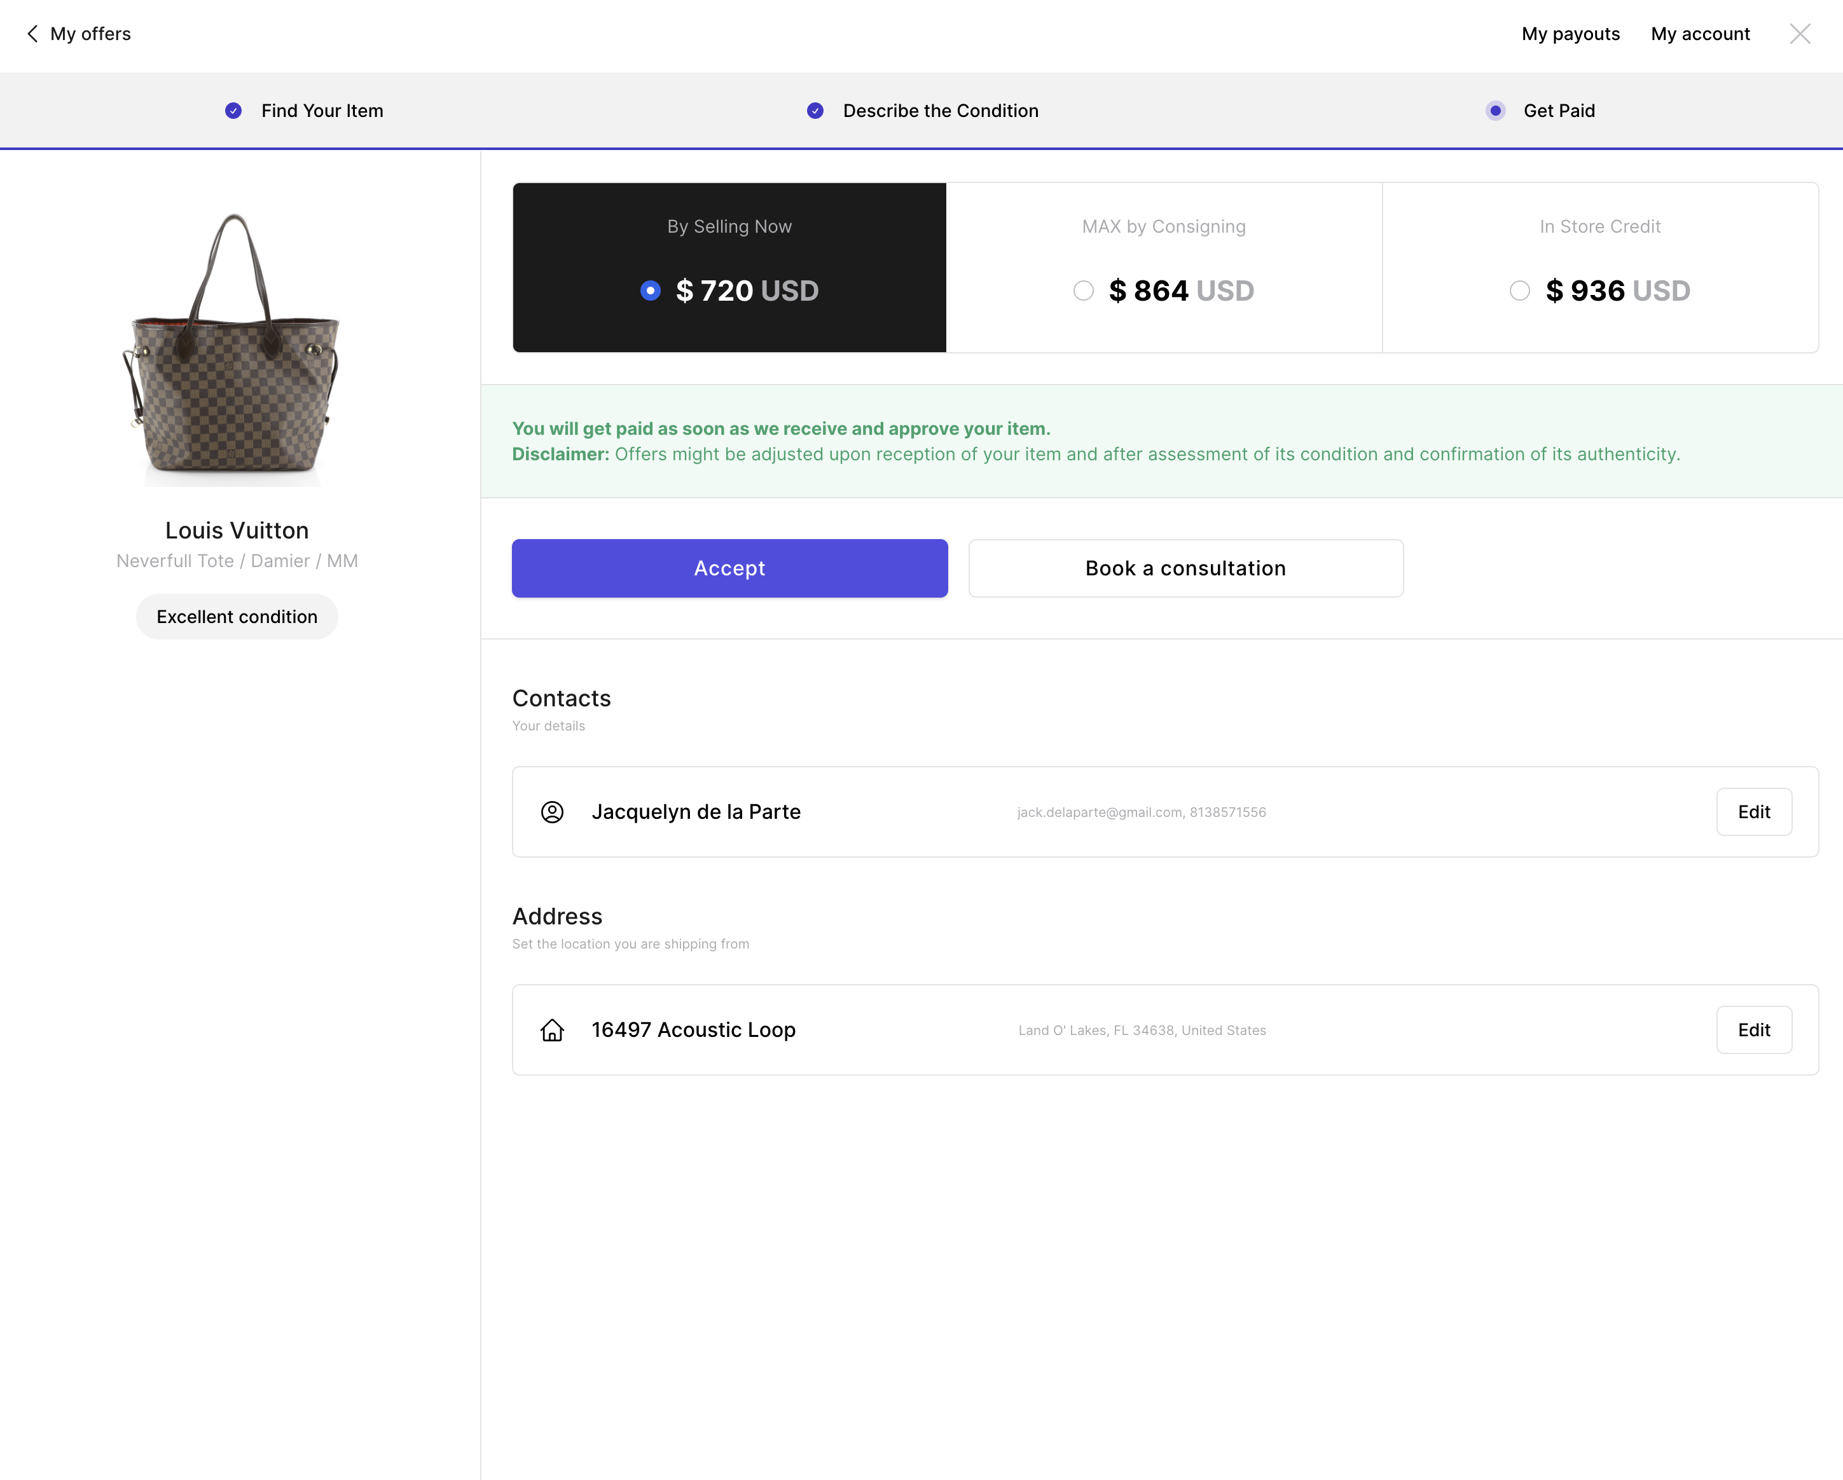This screenshot has width=1843, height=1480.
Task: Edit Jacquelyn de la Parte contact details
Action: click(1754, 812)
